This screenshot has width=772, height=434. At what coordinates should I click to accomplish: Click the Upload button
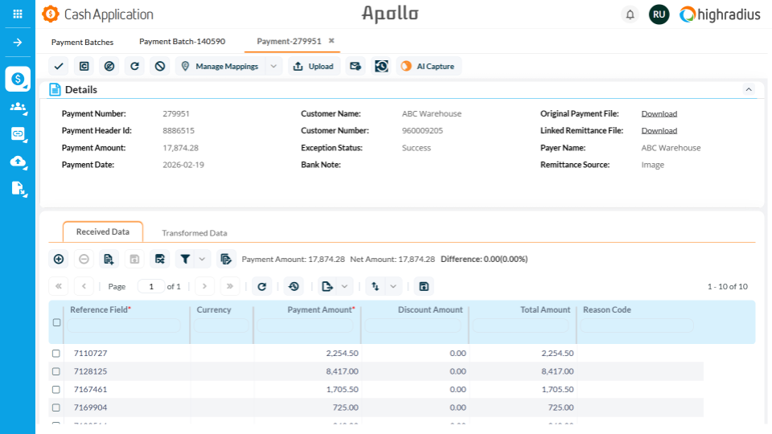coord(314,67)
